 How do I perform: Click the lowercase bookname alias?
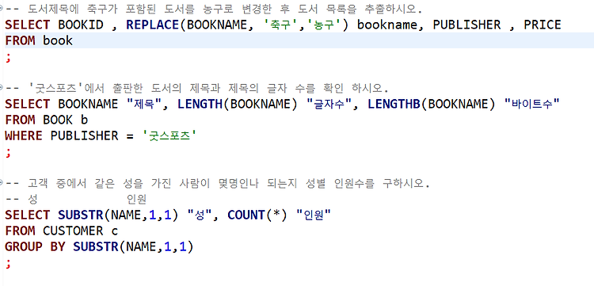387,25
